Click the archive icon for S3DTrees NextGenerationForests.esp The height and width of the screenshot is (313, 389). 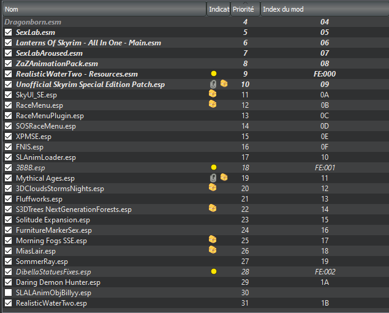click(213, 208)
